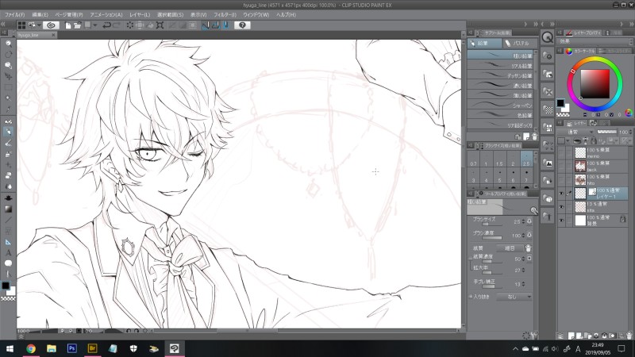Click the Redo arrow in the command bar
Image resolution: width=635 pixels, height=357 pixels.
tap(117, 25)
